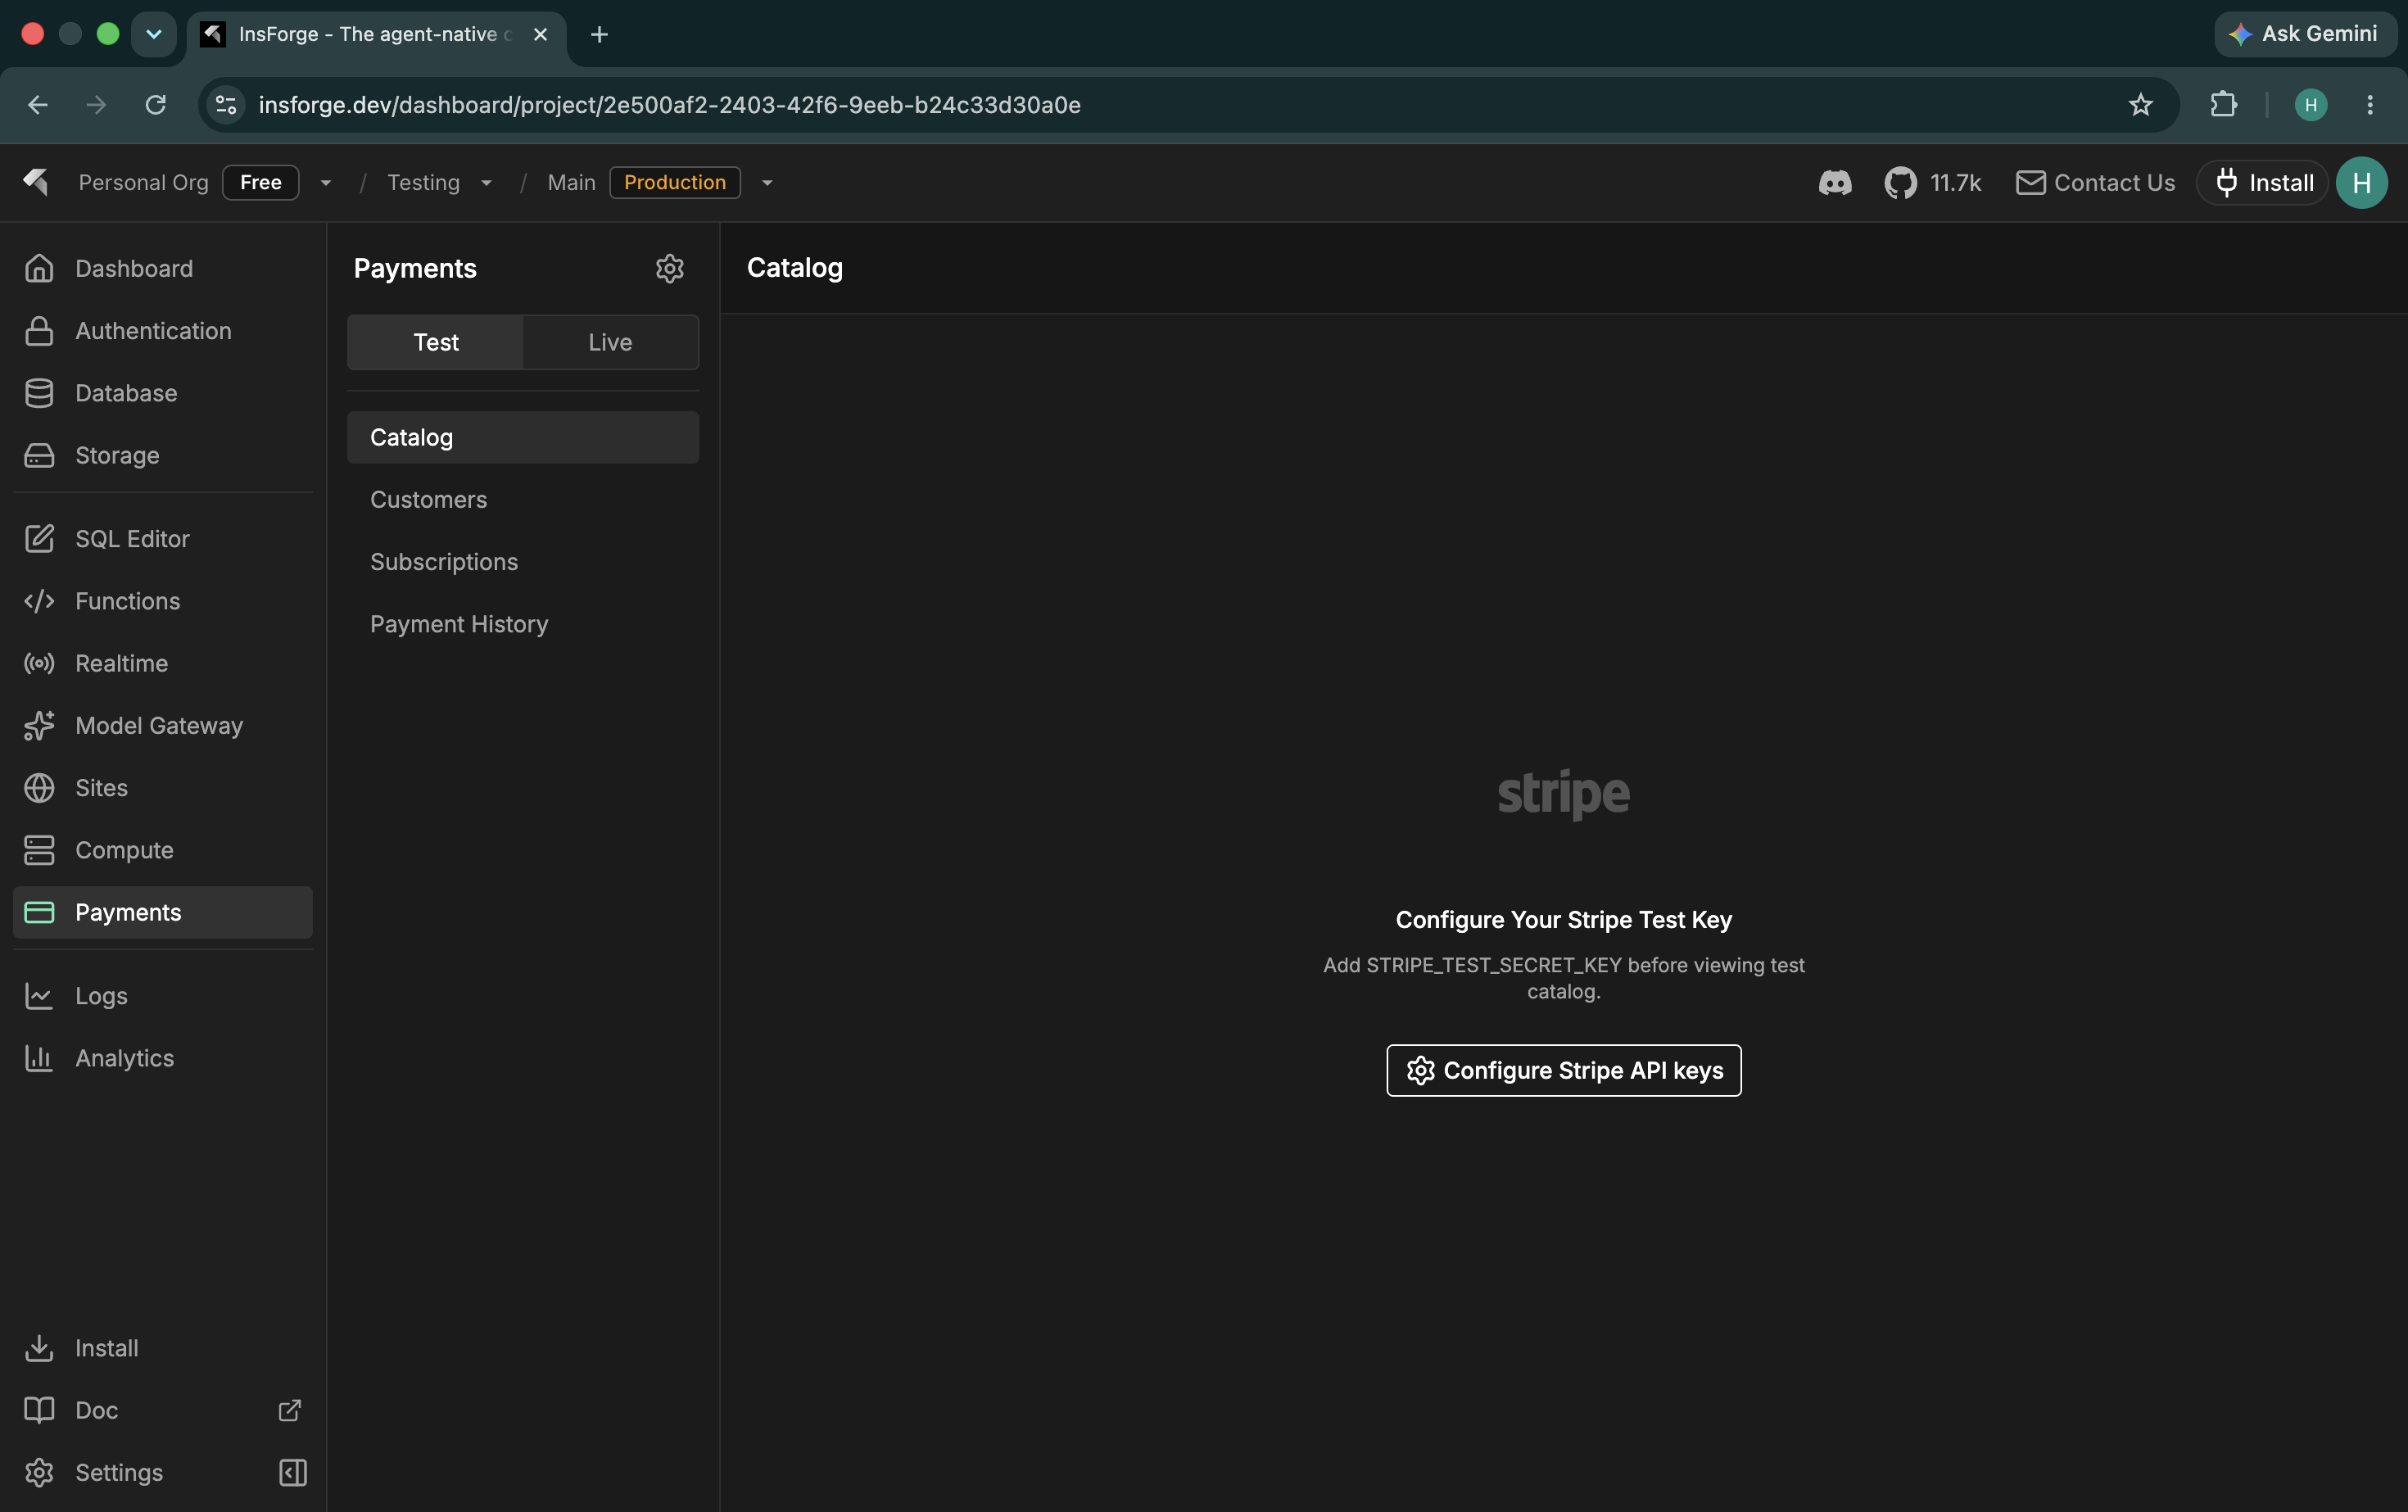
Task: Open Payment History menu item
Action: coord(523,624)
